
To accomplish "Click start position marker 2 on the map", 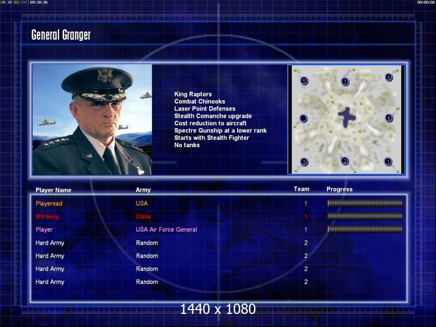I will (345, 161).
